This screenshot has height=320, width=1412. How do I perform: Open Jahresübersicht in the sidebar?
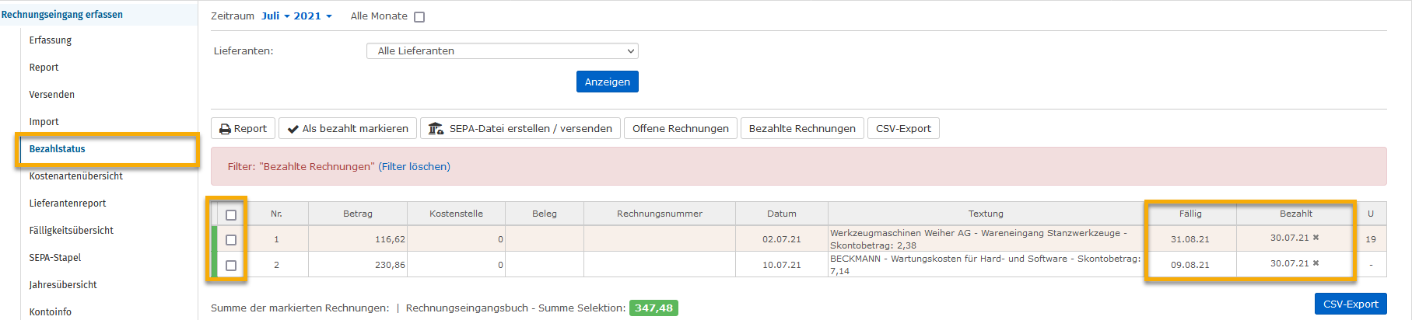tap(63, 284)
